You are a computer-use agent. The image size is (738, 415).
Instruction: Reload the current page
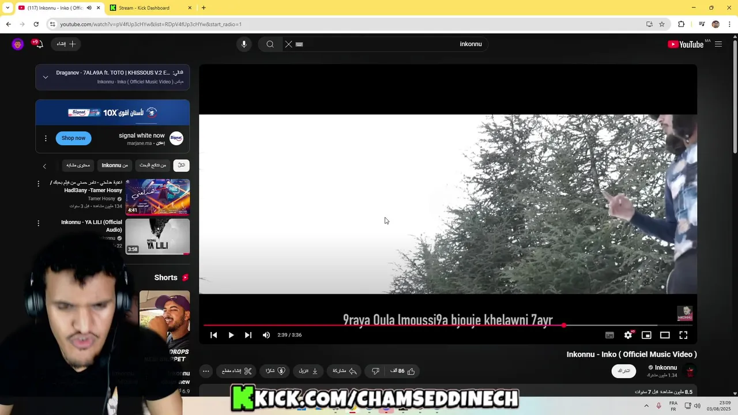click(x=36, y=24)
